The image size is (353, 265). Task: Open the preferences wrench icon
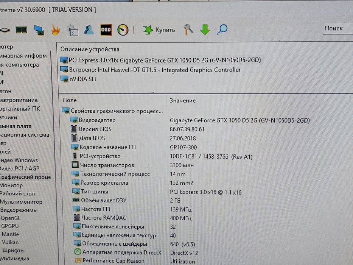coord(188,30)
